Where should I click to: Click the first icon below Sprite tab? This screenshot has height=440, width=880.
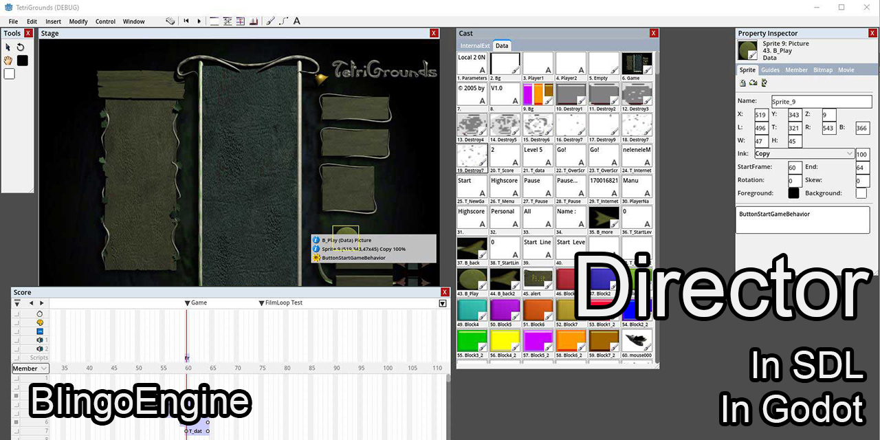[x=742, y=82]
